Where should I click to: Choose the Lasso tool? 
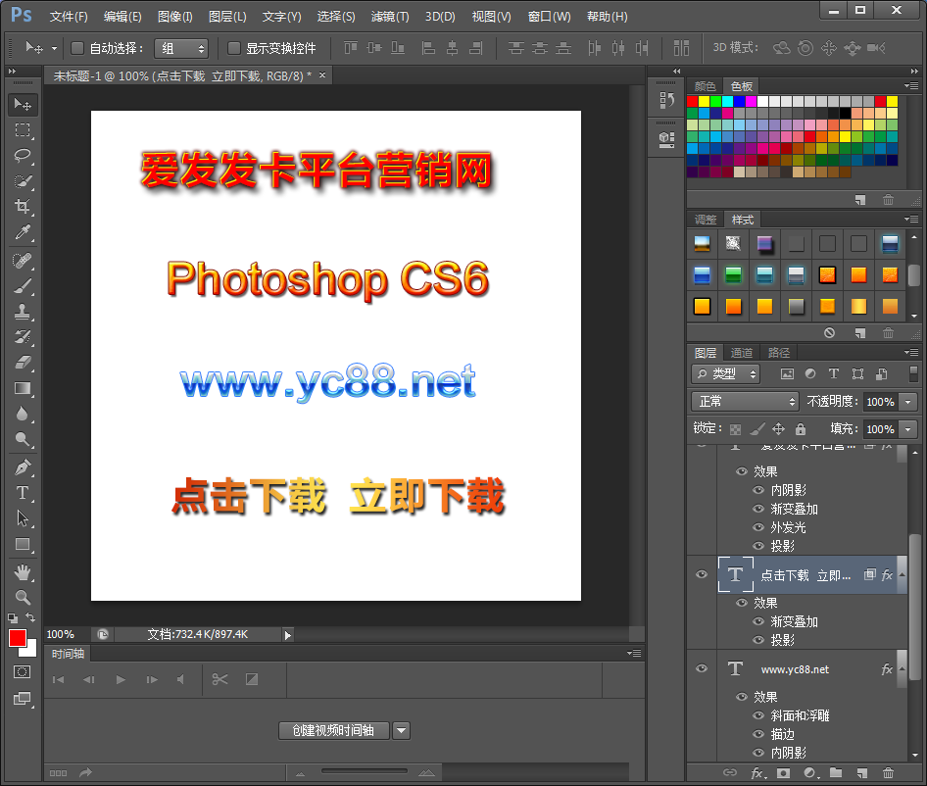(23, 156)
